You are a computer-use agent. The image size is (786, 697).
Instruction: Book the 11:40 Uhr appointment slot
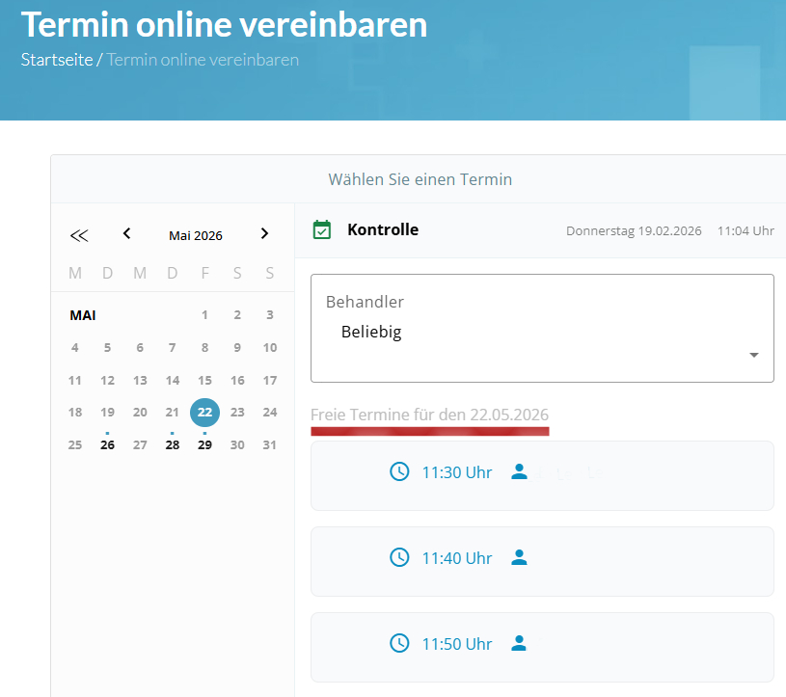click(541, 560)
